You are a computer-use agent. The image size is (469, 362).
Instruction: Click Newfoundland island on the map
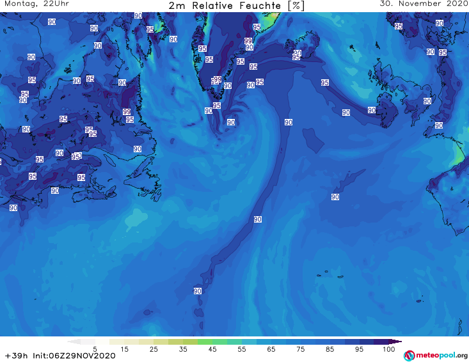[143, 180]
